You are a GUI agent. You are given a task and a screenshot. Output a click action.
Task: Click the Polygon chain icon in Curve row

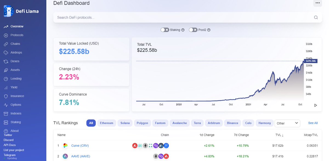coord(156,146)
